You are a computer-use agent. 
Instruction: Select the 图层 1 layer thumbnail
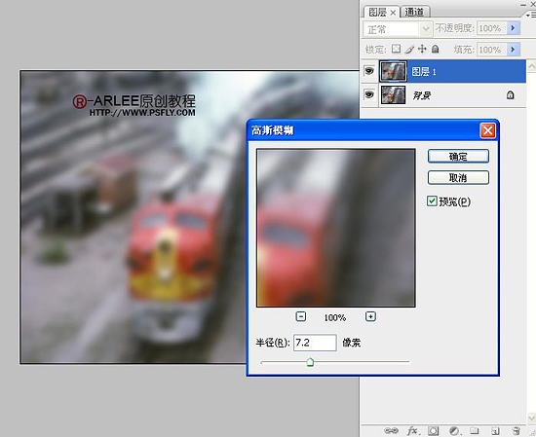click(x=393, y=71)
